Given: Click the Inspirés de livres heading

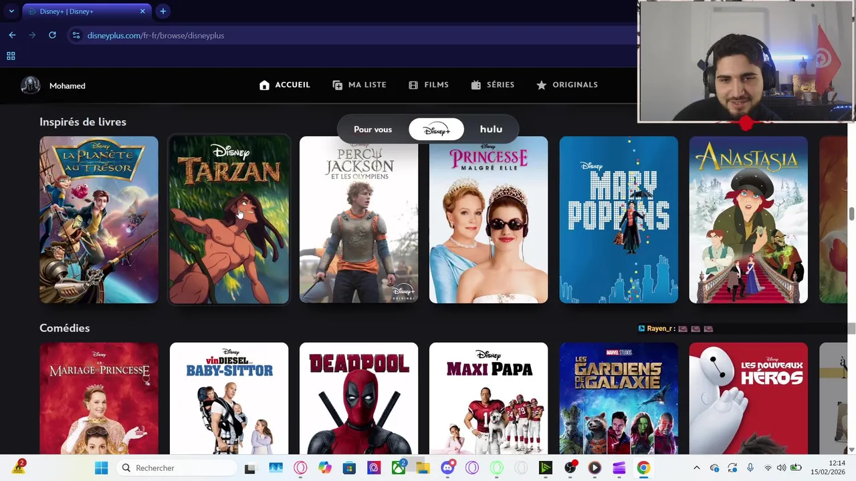Looking at the screenshot, I should click(x=83, y=122).
